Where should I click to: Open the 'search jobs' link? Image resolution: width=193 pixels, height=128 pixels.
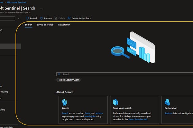pyautogui.click(x=90, y=116)
